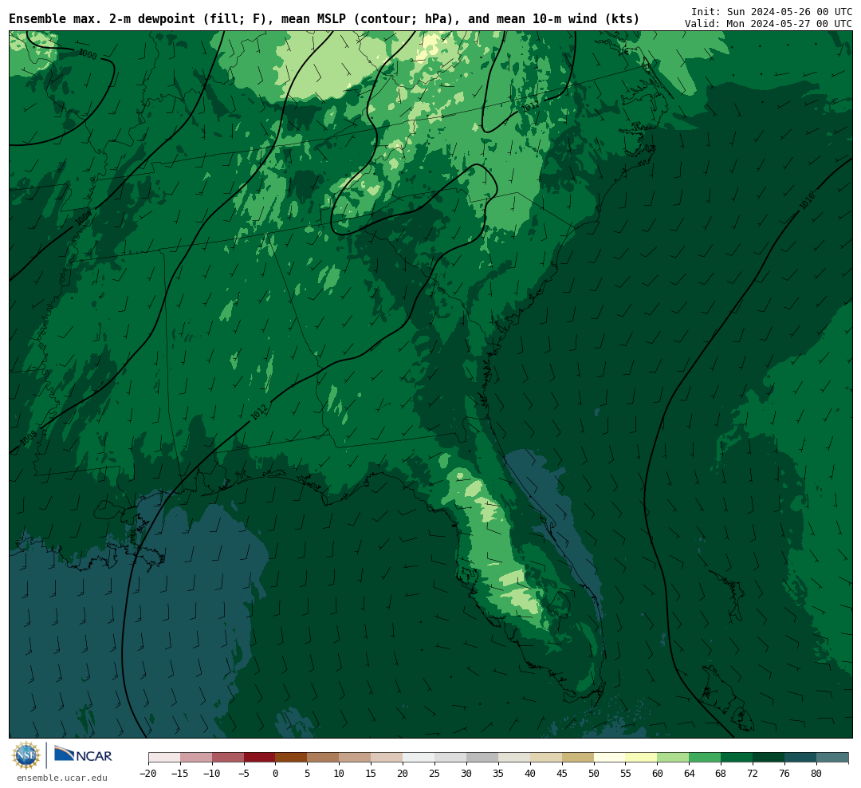The width and height of the screenshot is (861, 788).
Task: Select the Init: Sun 2024-05-26 00 UTC text
Action: [x=771, y=11]
